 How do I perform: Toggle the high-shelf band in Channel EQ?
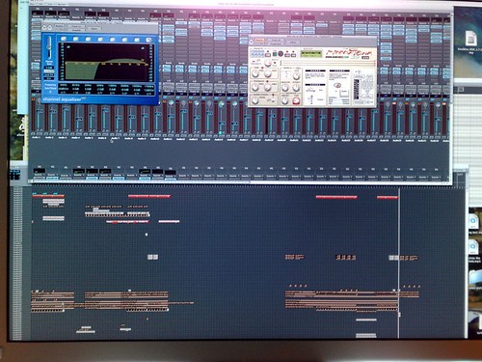pyautogui.click(x=137, y=40)
